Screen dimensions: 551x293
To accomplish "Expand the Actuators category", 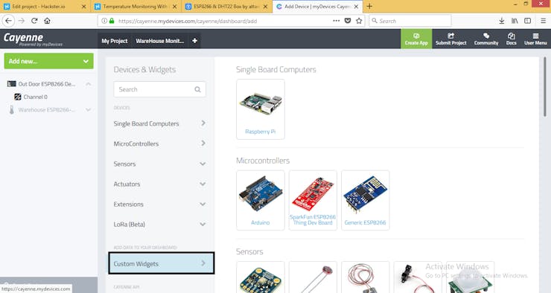I will [x=159, y=184].
